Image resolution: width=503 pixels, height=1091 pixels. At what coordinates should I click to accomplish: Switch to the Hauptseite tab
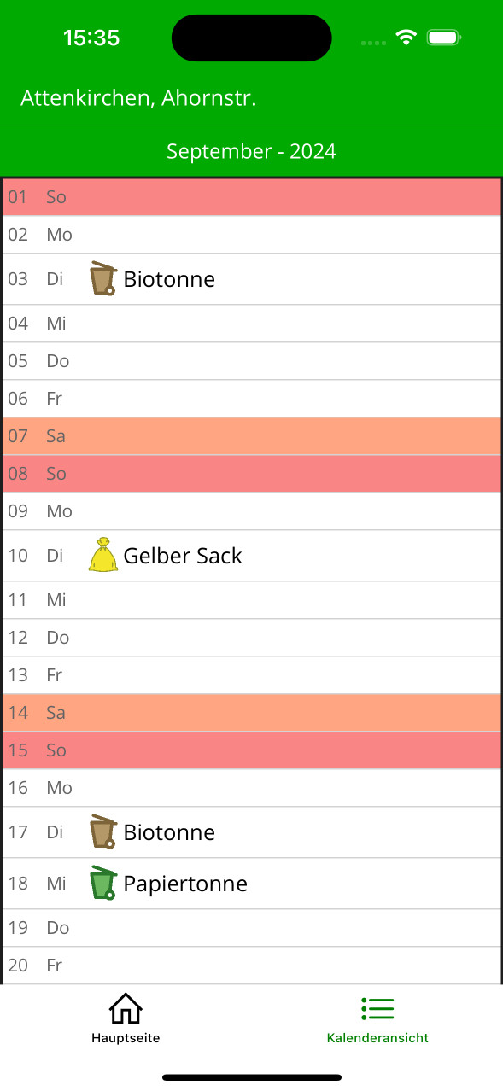(x=126, y=1019)
